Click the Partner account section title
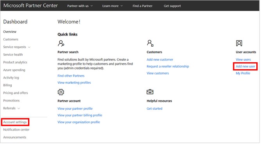The width and height of the screenshot is (261, 144). pyautogui.click(x=69, y=101)
